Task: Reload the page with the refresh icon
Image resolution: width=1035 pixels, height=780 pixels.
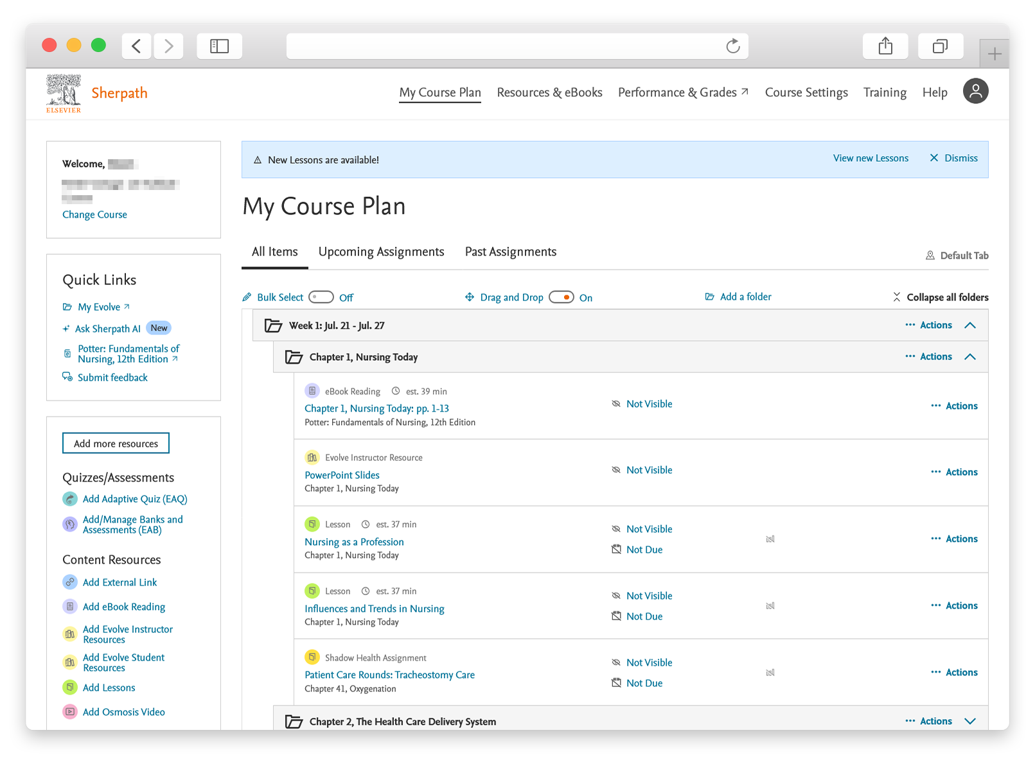Action: coord(732,46)
